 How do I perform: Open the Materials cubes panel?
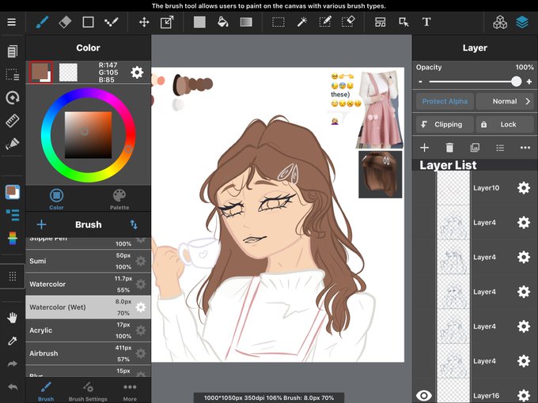(x=500, y=22)
